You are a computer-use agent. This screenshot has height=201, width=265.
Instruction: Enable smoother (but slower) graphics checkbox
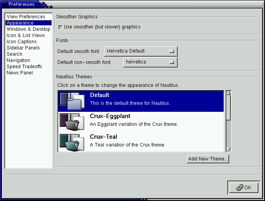coord(60,27)
